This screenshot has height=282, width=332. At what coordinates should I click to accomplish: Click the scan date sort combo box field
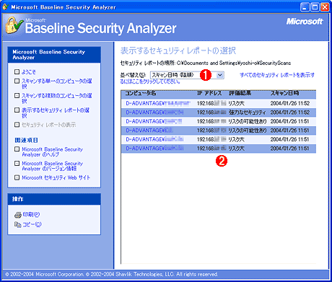(x=187, y=75)
